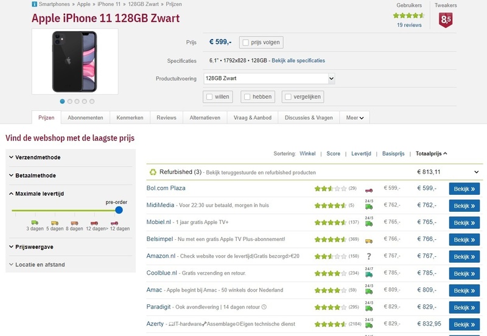
Task: Open the Discussies & Vragen tab
Action: [x=309, y=117]
